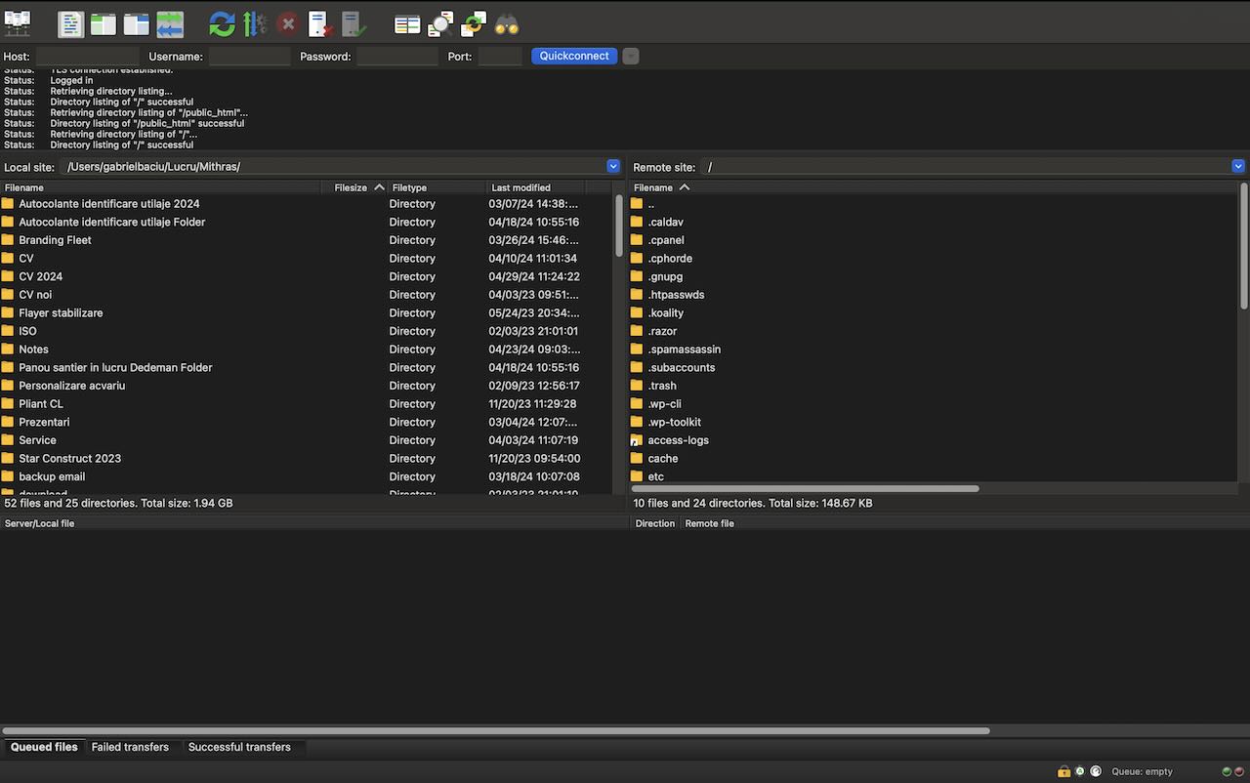Toggle the message log display
Screen dimensions: 1250x783
pyautogui.click(x=70, y=23)
